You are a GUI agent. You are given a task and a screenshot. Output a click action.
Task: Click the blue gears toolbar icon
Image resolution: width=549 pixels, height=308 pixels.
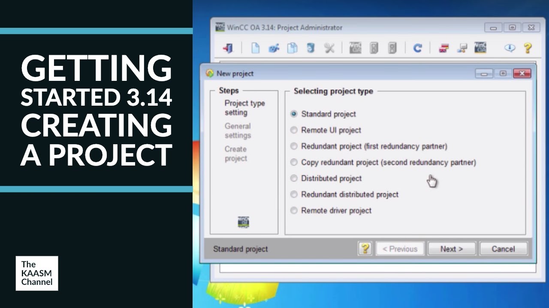pos(274,48)
